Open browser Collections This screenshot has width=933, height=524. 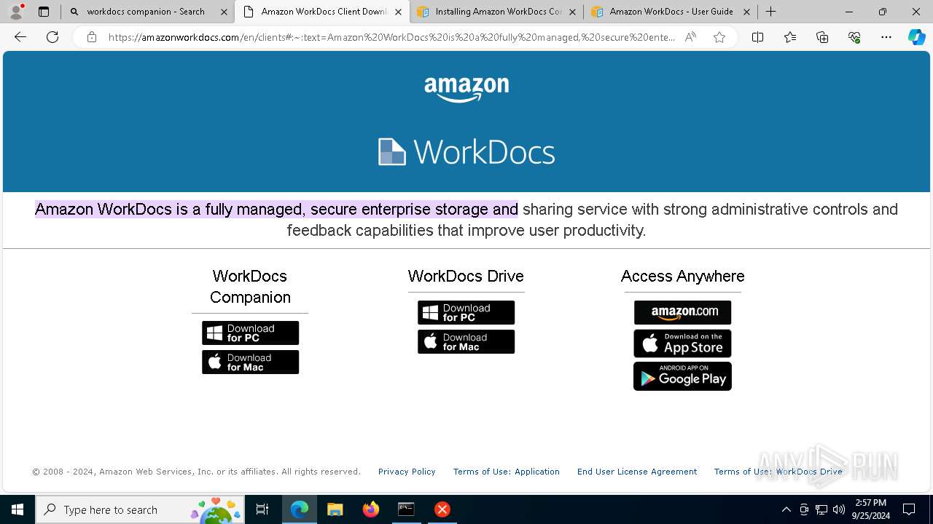(822, 37)
